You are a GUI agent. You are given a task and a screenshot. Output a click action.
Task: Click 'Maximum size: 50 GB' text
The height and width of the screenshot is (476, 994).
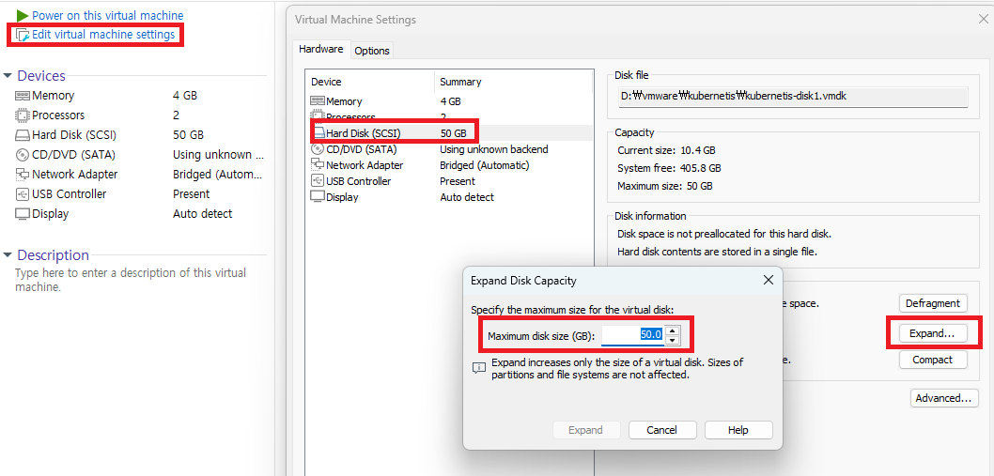(x=665, y=186)
